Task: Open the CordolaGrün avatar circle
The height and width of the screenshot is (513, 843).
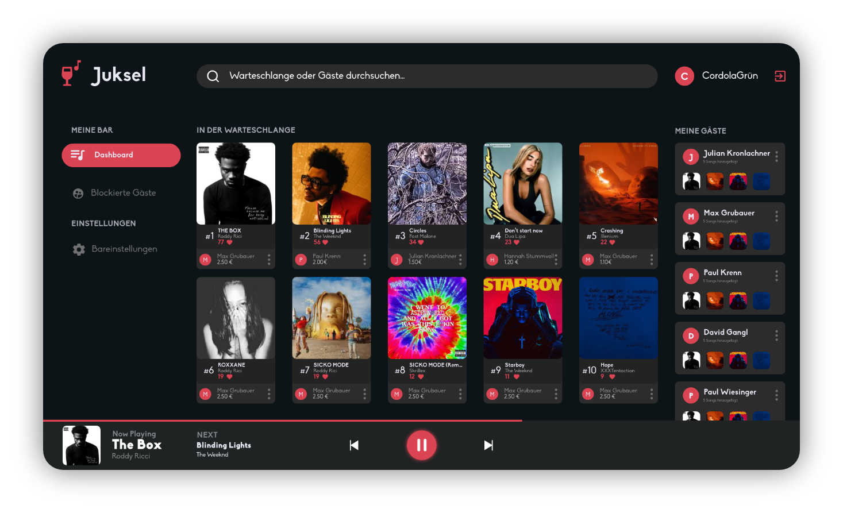Action: [684, 76]
